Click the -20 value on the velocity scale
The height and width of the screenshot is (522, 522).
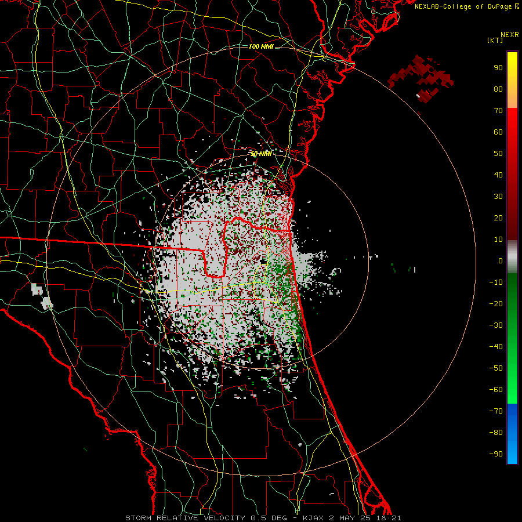point(496,304)
